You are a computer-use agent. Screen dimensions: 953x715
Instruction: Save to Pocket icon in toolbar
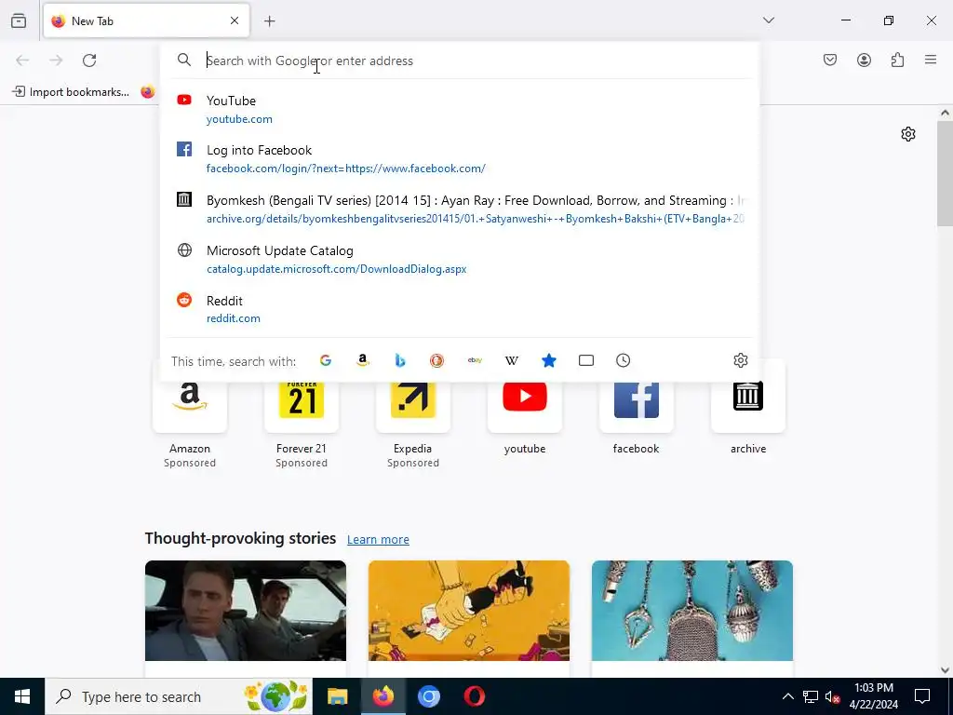830,60
